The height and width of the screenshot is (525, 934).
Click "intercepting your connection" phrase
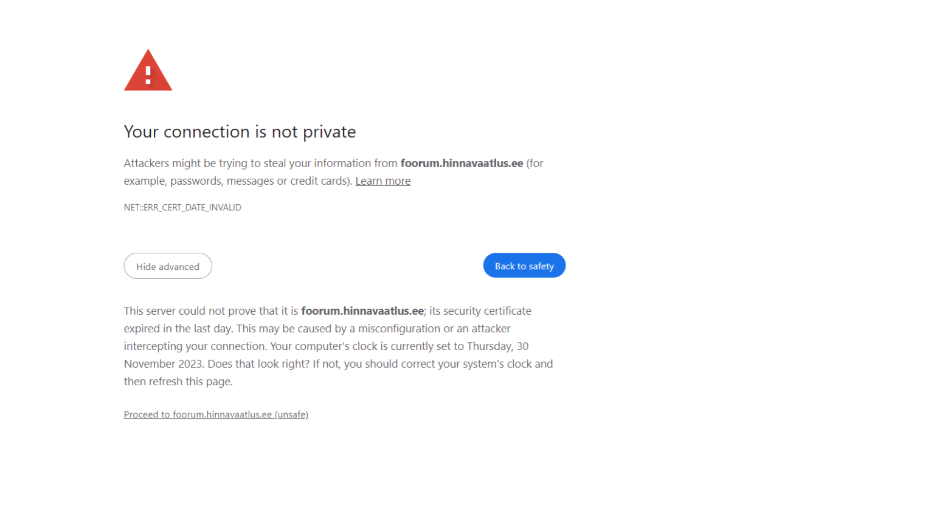(x=195, y=346)
